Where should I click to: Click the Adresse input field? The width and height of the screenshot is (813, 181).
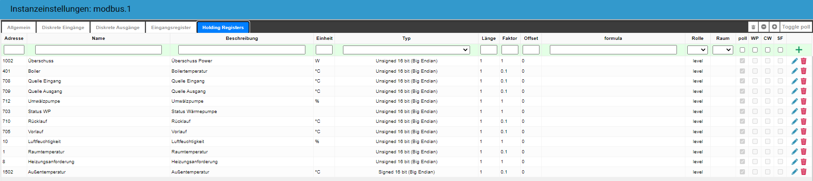pyautogui.click(x=14, y=50)
